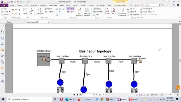Image resolution: width=181 pixels, height=102 pixels.
Task: Select the Cloud drawing tool
Action: tap(60, 9)
